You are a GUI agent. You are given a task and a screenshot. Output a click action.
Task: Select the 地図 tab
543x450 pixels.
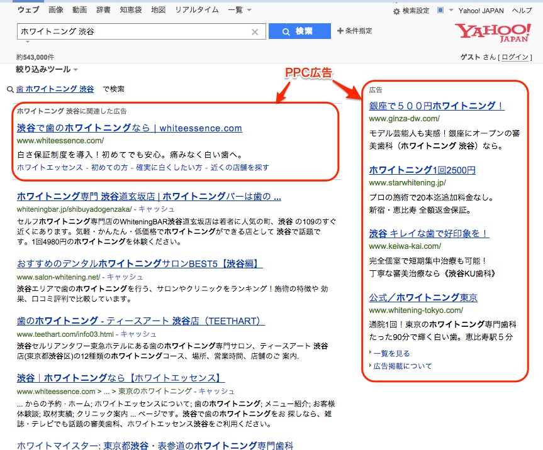159,9
